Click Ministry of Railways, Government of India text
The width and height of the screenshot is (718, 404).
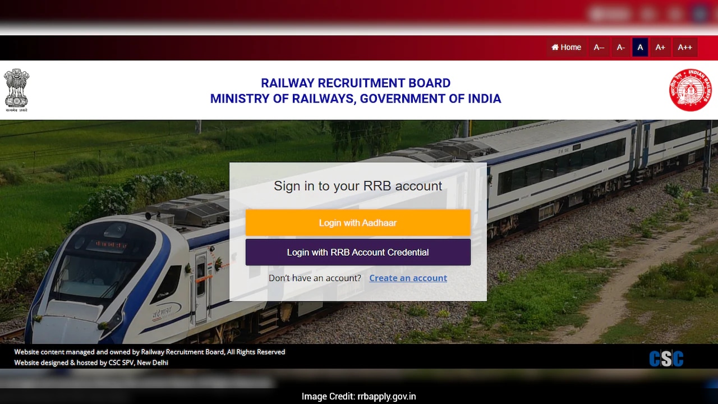356,99
